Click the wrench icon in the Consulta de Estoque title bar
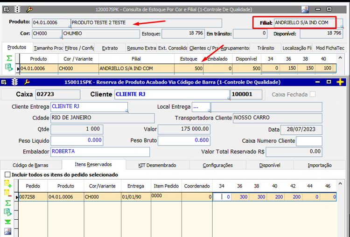Screen dimensions: 350x237 click(29, 9)
